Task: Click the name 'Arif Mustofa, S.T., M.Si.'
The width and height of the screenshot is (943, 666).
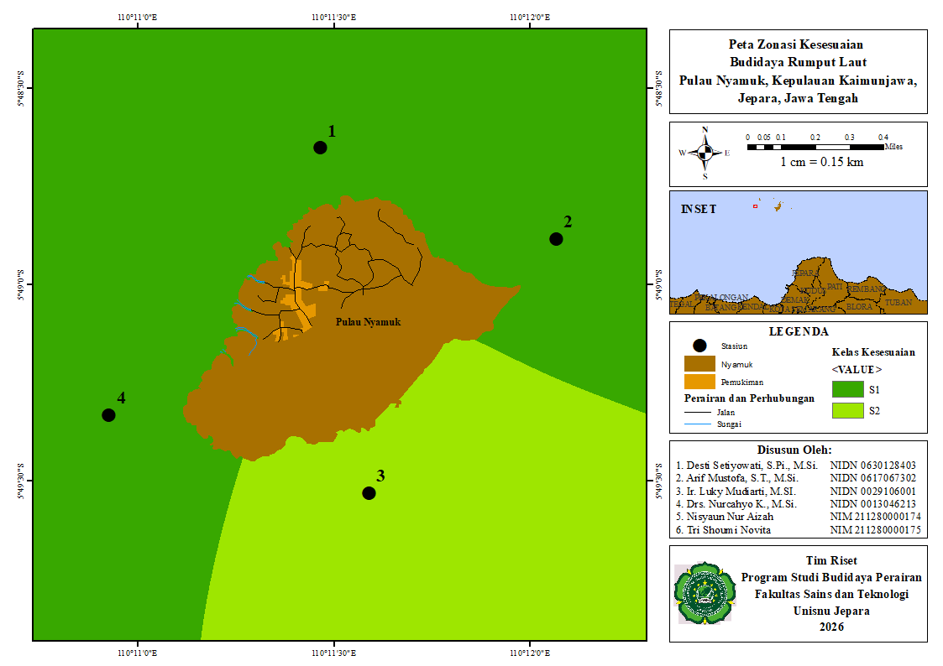Action: [x=742, y=478]
